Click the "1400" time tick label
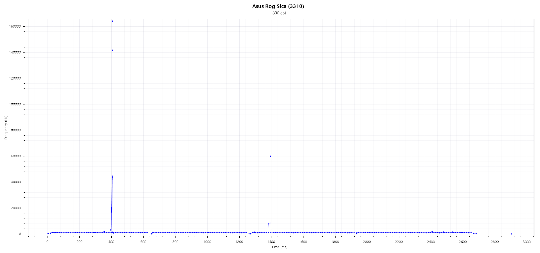 coord(271,242)
